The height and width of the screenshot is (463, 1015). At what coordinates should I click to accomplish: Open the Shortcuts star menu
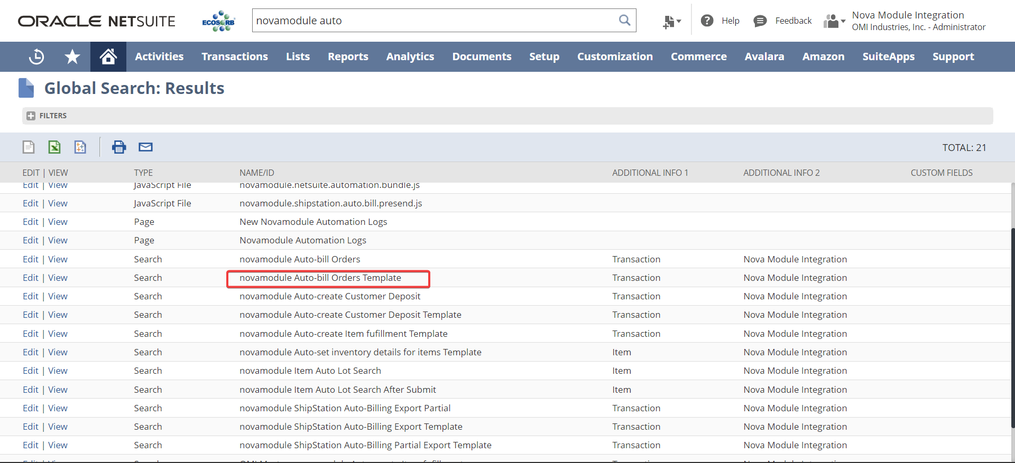[x=72, y=56]
